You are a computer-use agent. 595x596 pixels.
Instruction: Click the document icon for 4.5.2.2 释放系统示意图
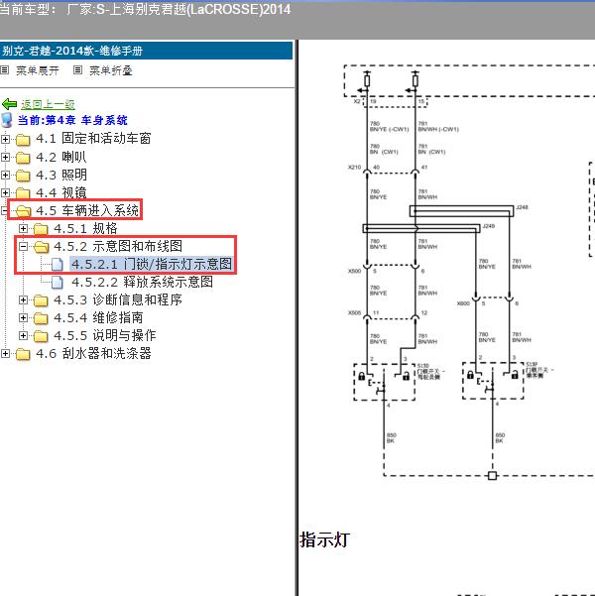pos(58,282)
